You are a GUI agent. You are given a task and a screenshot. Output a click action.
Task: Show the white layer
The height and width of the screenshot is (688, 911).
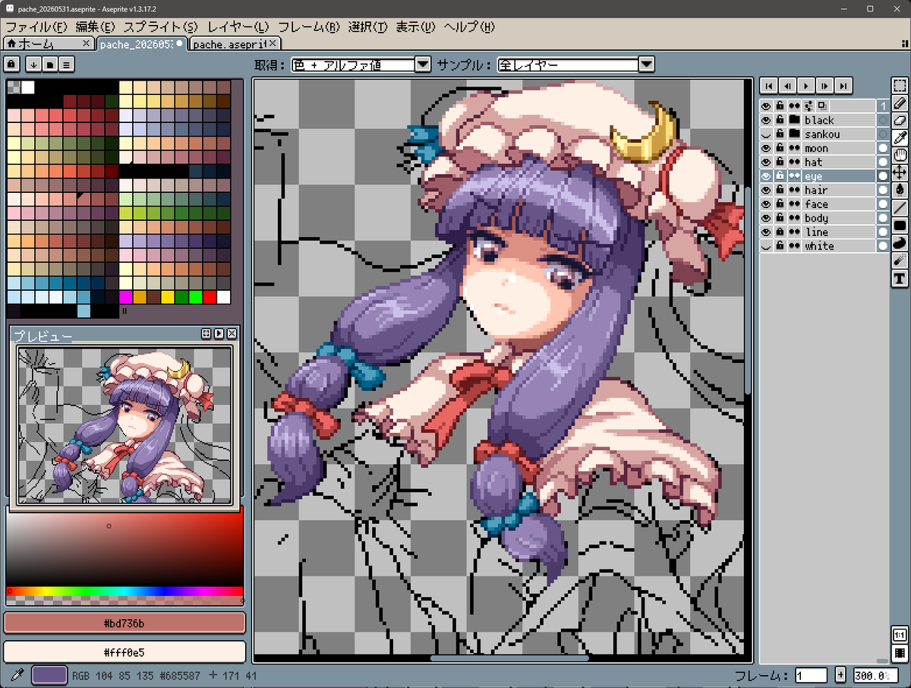coord(766,246)
